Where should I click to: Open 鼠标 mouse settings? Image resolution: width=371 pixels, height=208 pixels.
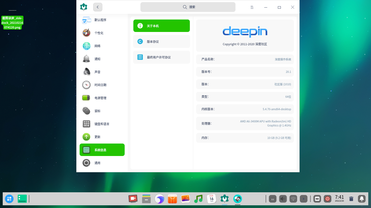pos(102,111)
